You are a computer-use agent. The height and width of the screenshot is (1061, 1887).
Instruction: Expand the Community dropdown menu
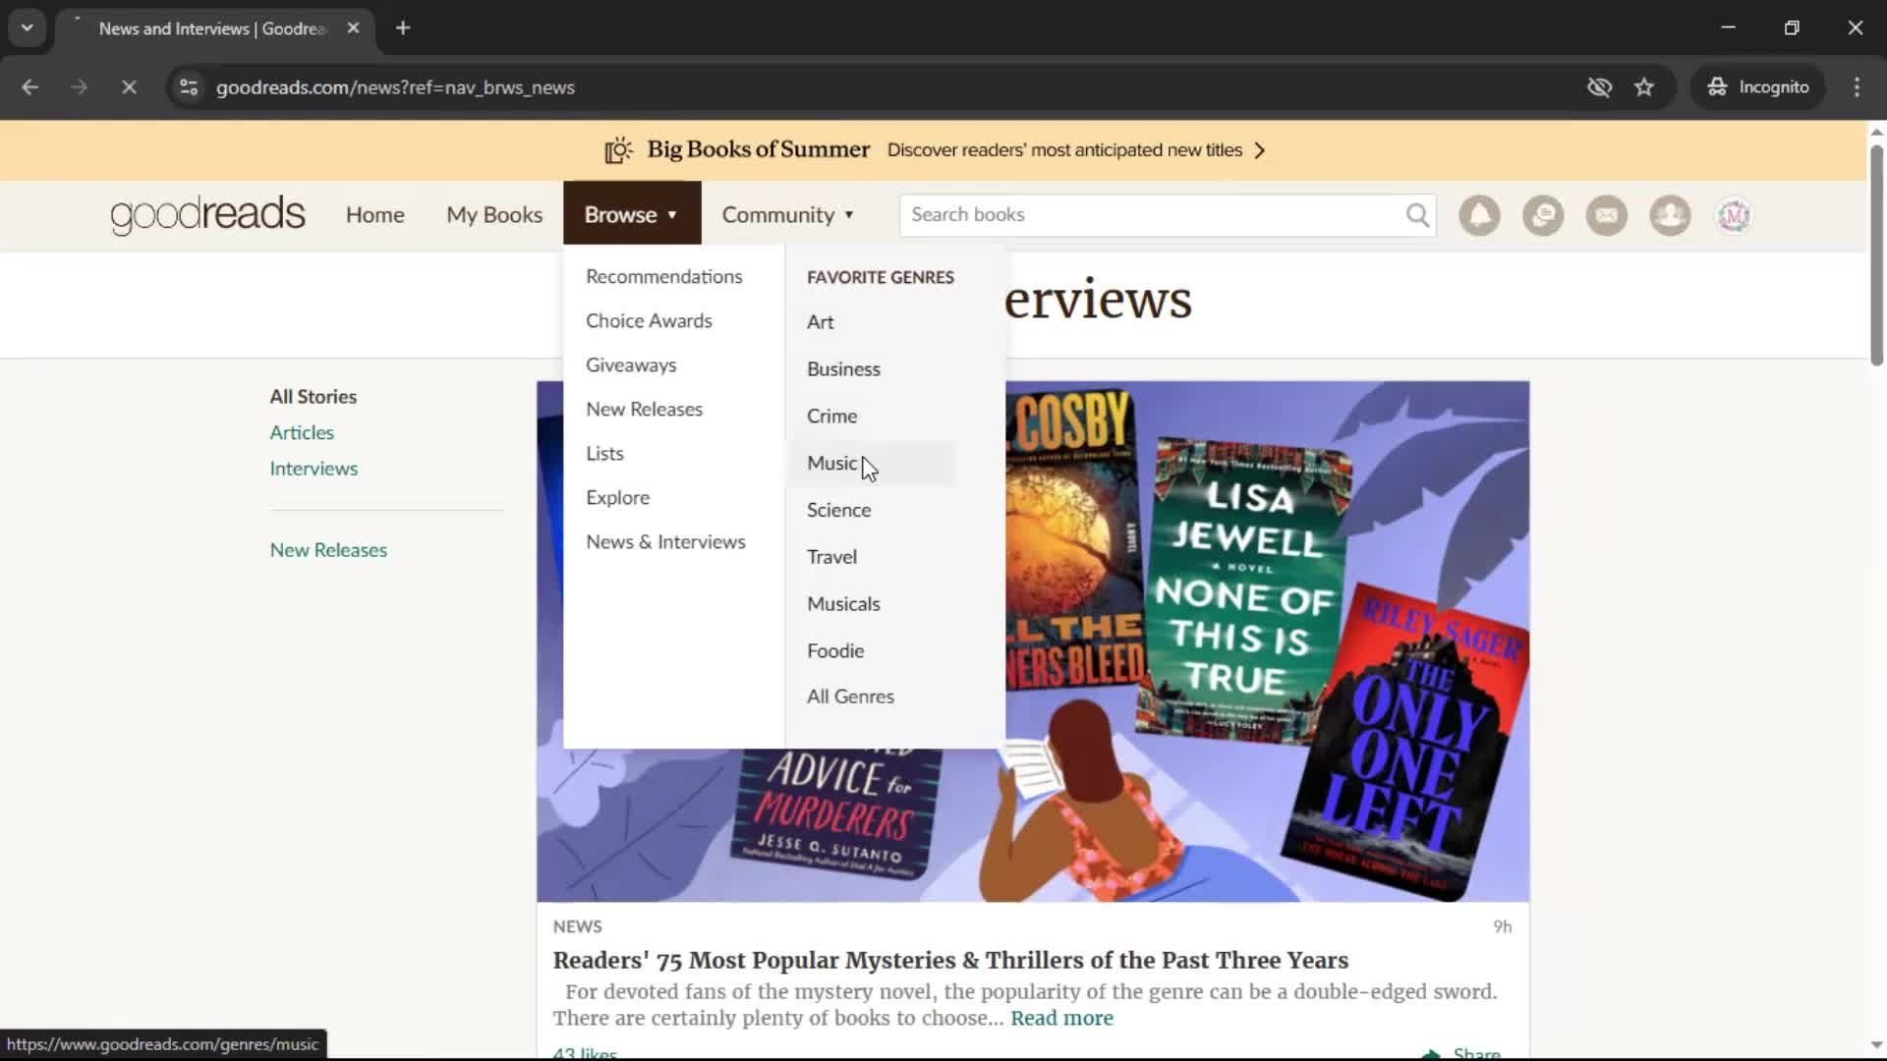pos(788,214)
